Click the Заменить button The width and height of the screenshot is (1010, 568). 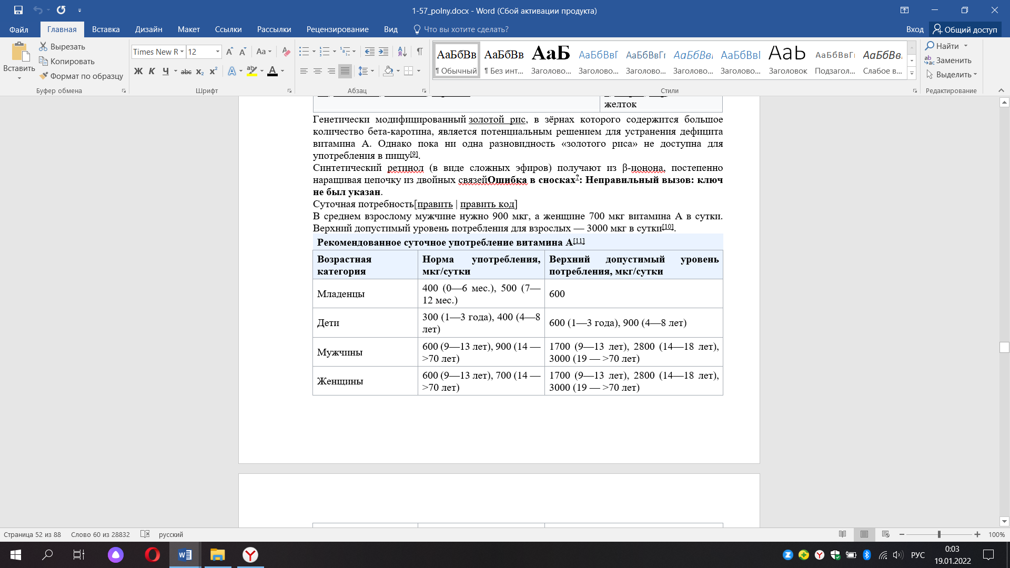(948, 60)
